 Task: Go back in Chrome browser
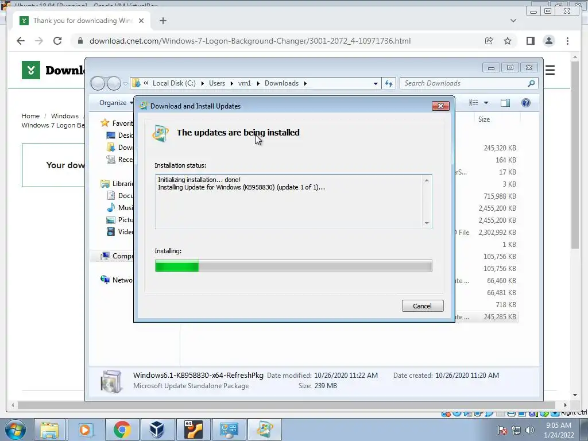[21, 41]
